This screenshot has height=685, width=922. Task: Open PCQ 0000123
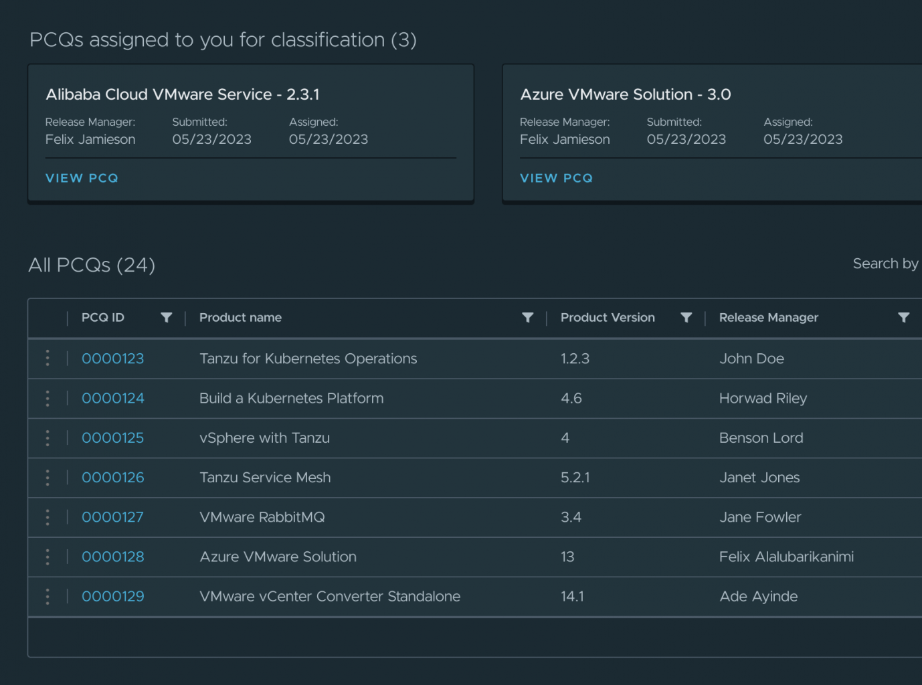[x=112, y=359]
